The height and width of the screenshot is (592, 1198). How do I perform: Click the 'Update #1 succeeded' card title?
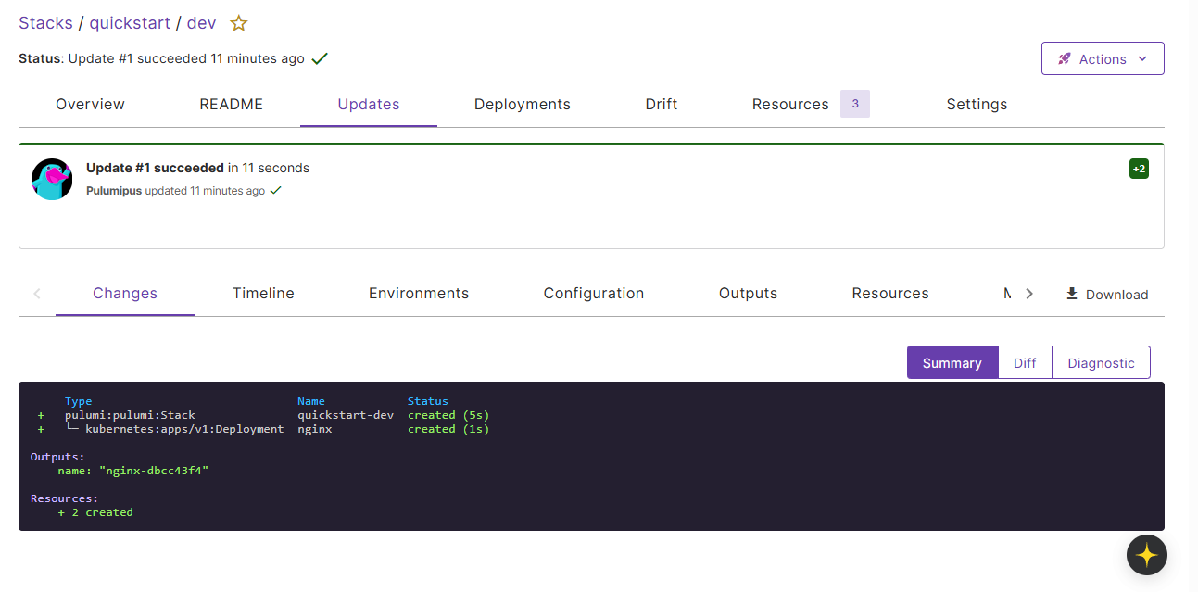pos(155,168)
